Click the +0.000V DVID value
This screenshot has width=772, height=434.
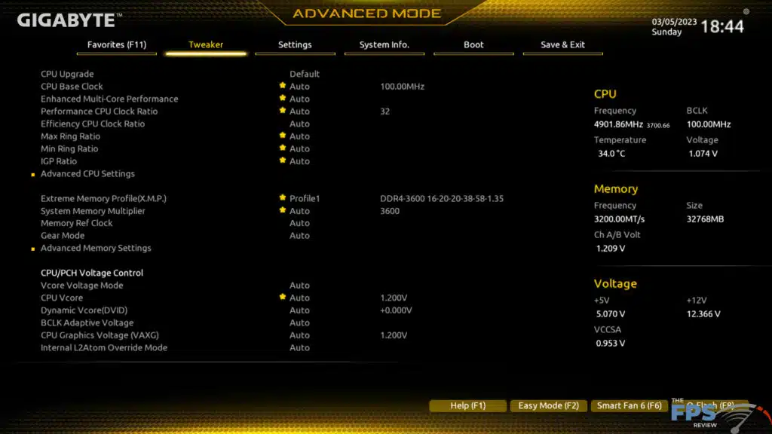[396, 310]
